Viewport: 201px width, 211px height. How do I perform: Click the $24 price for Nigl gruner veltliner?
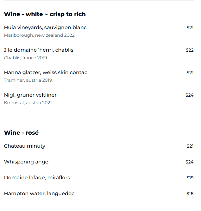tap(189, 95)
